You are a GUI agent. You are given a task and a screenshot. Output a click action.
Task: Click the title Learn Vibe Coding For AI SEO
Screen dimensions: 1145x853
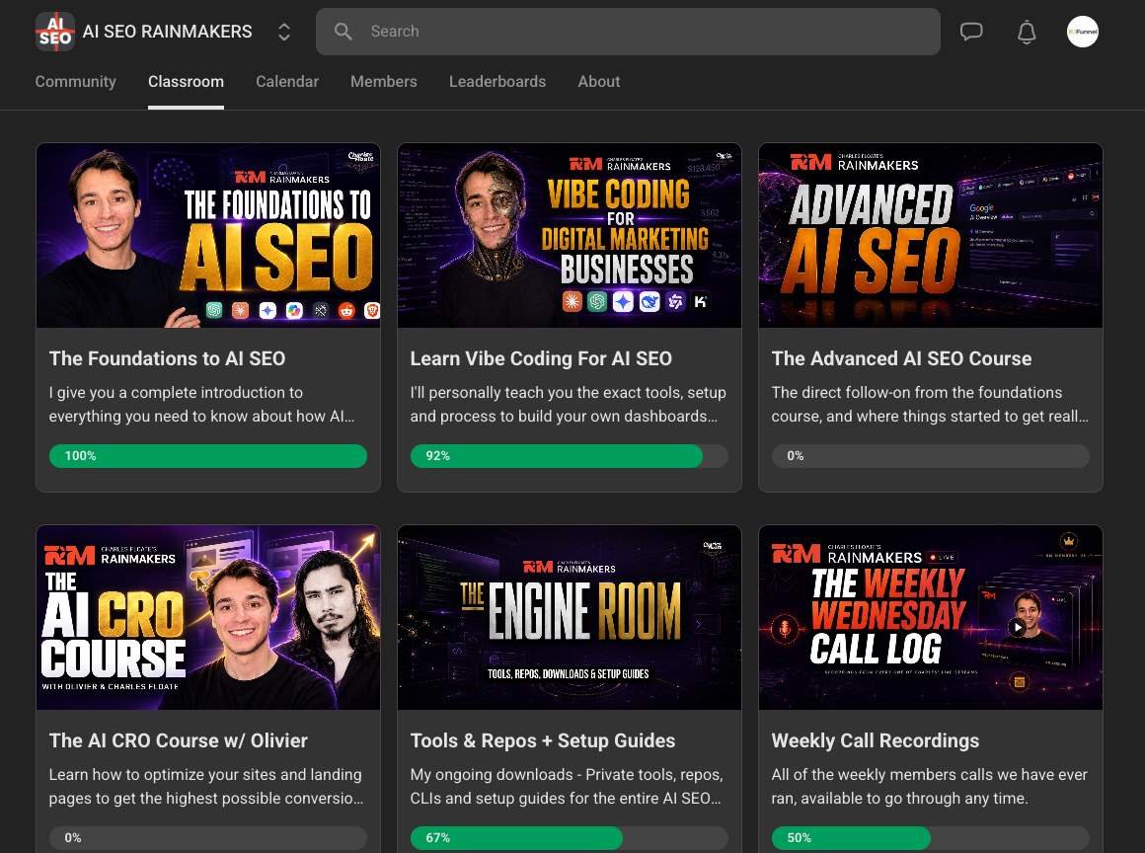(x=541, y=358)
